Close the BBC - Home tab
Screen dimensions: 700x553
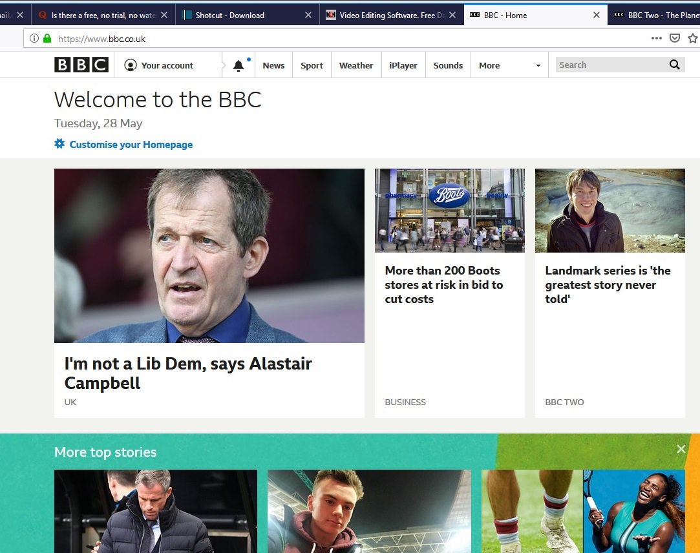[x=596, y=15]
